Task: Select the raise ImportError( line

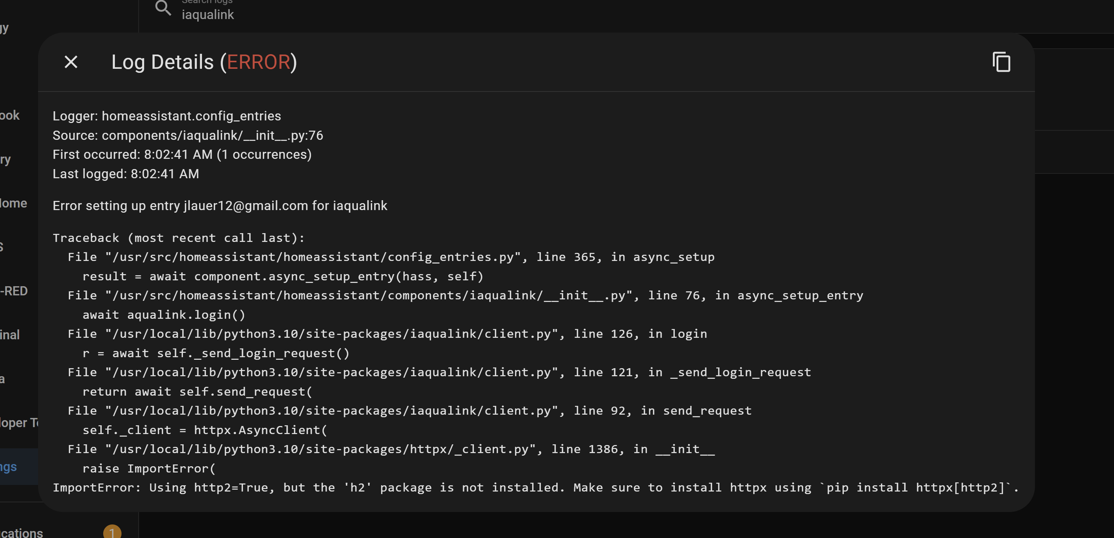Action: [x=149, y=469]
